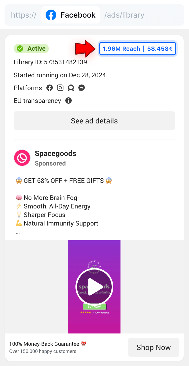Click the red arrow pointing to reach

coord(85,49)
